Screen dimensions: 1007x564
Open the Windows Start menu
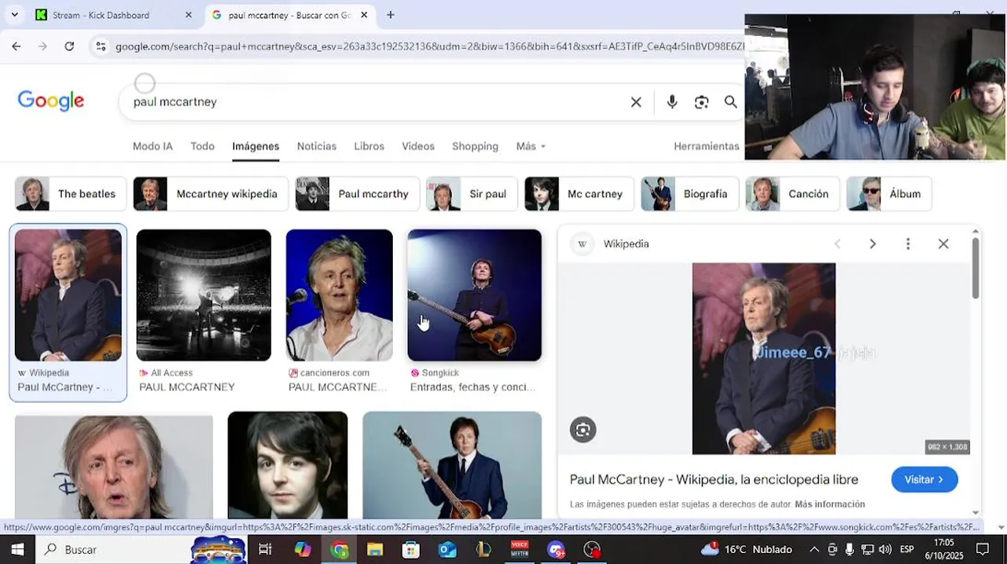click(x=16, y=549)
